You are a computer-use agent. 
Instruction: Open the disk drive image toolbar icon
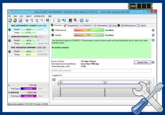pos(20,20)
